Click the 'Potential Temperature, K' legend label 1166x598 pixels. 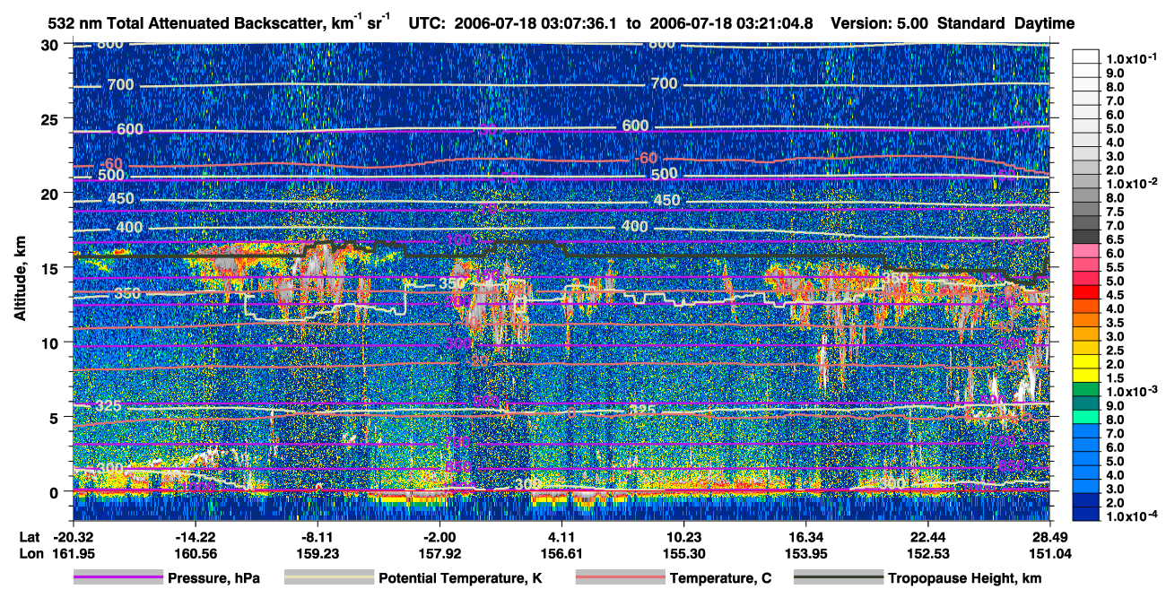tap(460, 578)
